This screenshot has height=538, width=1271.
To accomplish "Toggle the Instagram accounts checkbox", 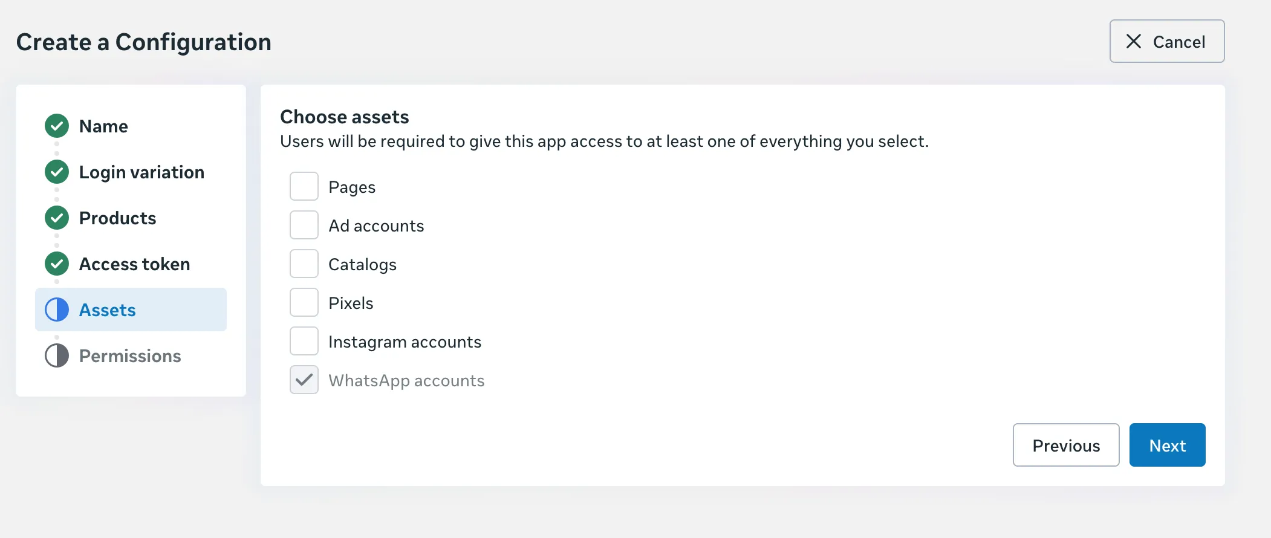I will [304, 342].
